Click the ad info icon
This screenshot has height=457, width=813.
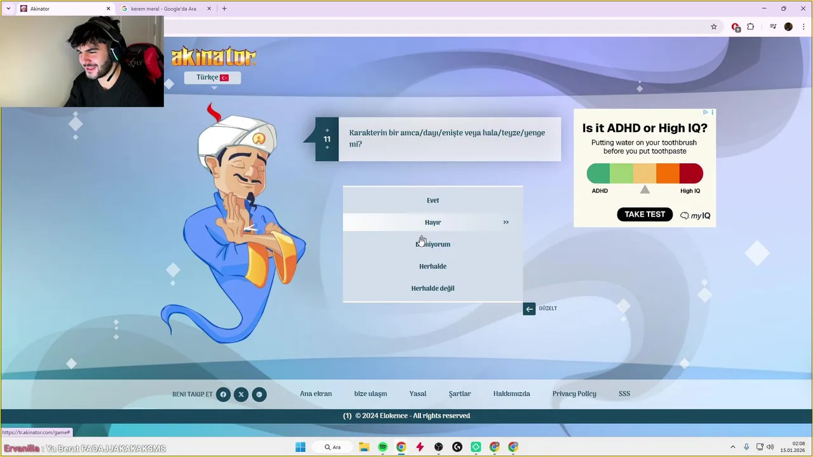coord(705,112)
